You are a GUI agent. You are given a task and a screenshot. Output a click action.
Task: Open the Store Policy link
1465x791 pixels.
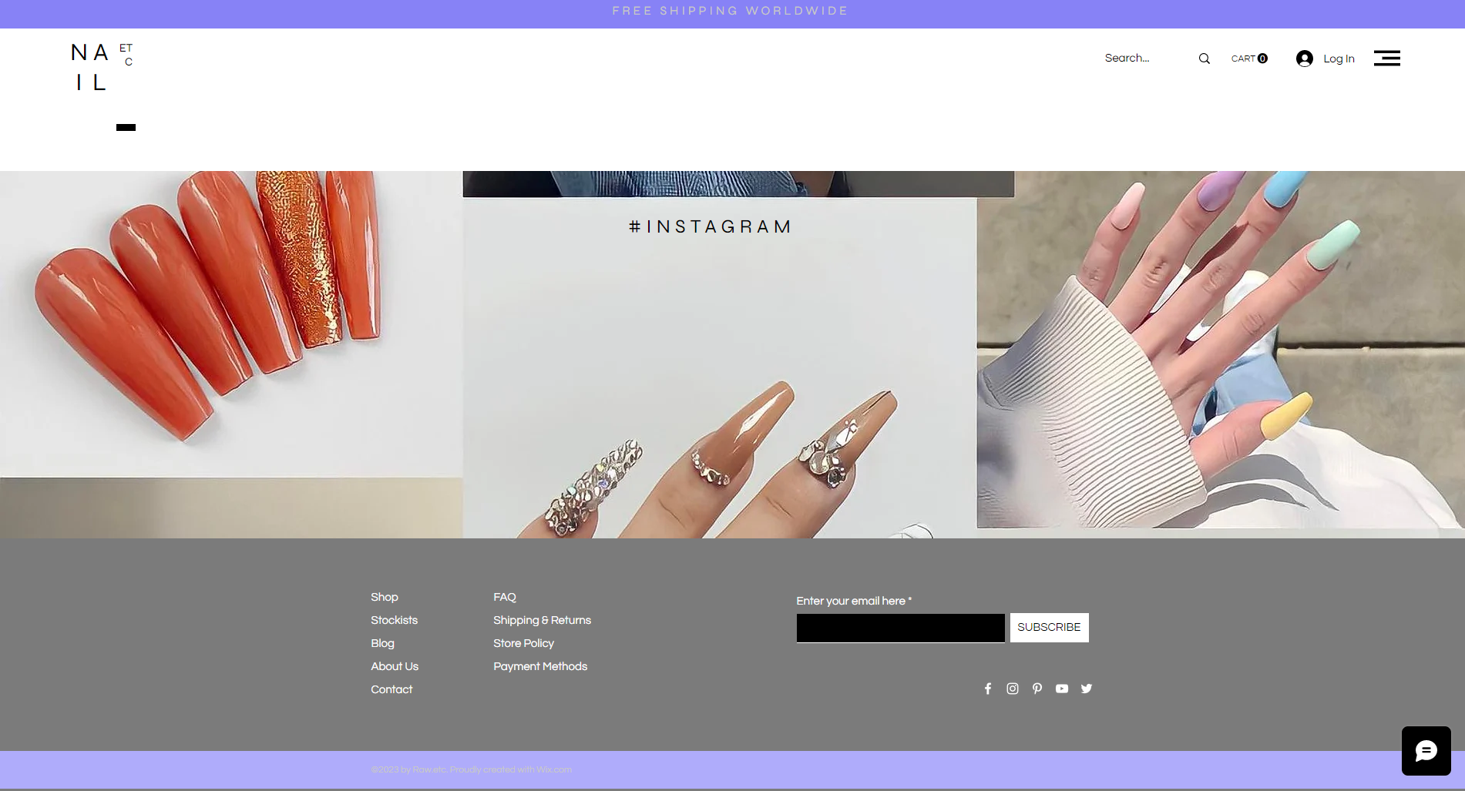pos(523,643)
